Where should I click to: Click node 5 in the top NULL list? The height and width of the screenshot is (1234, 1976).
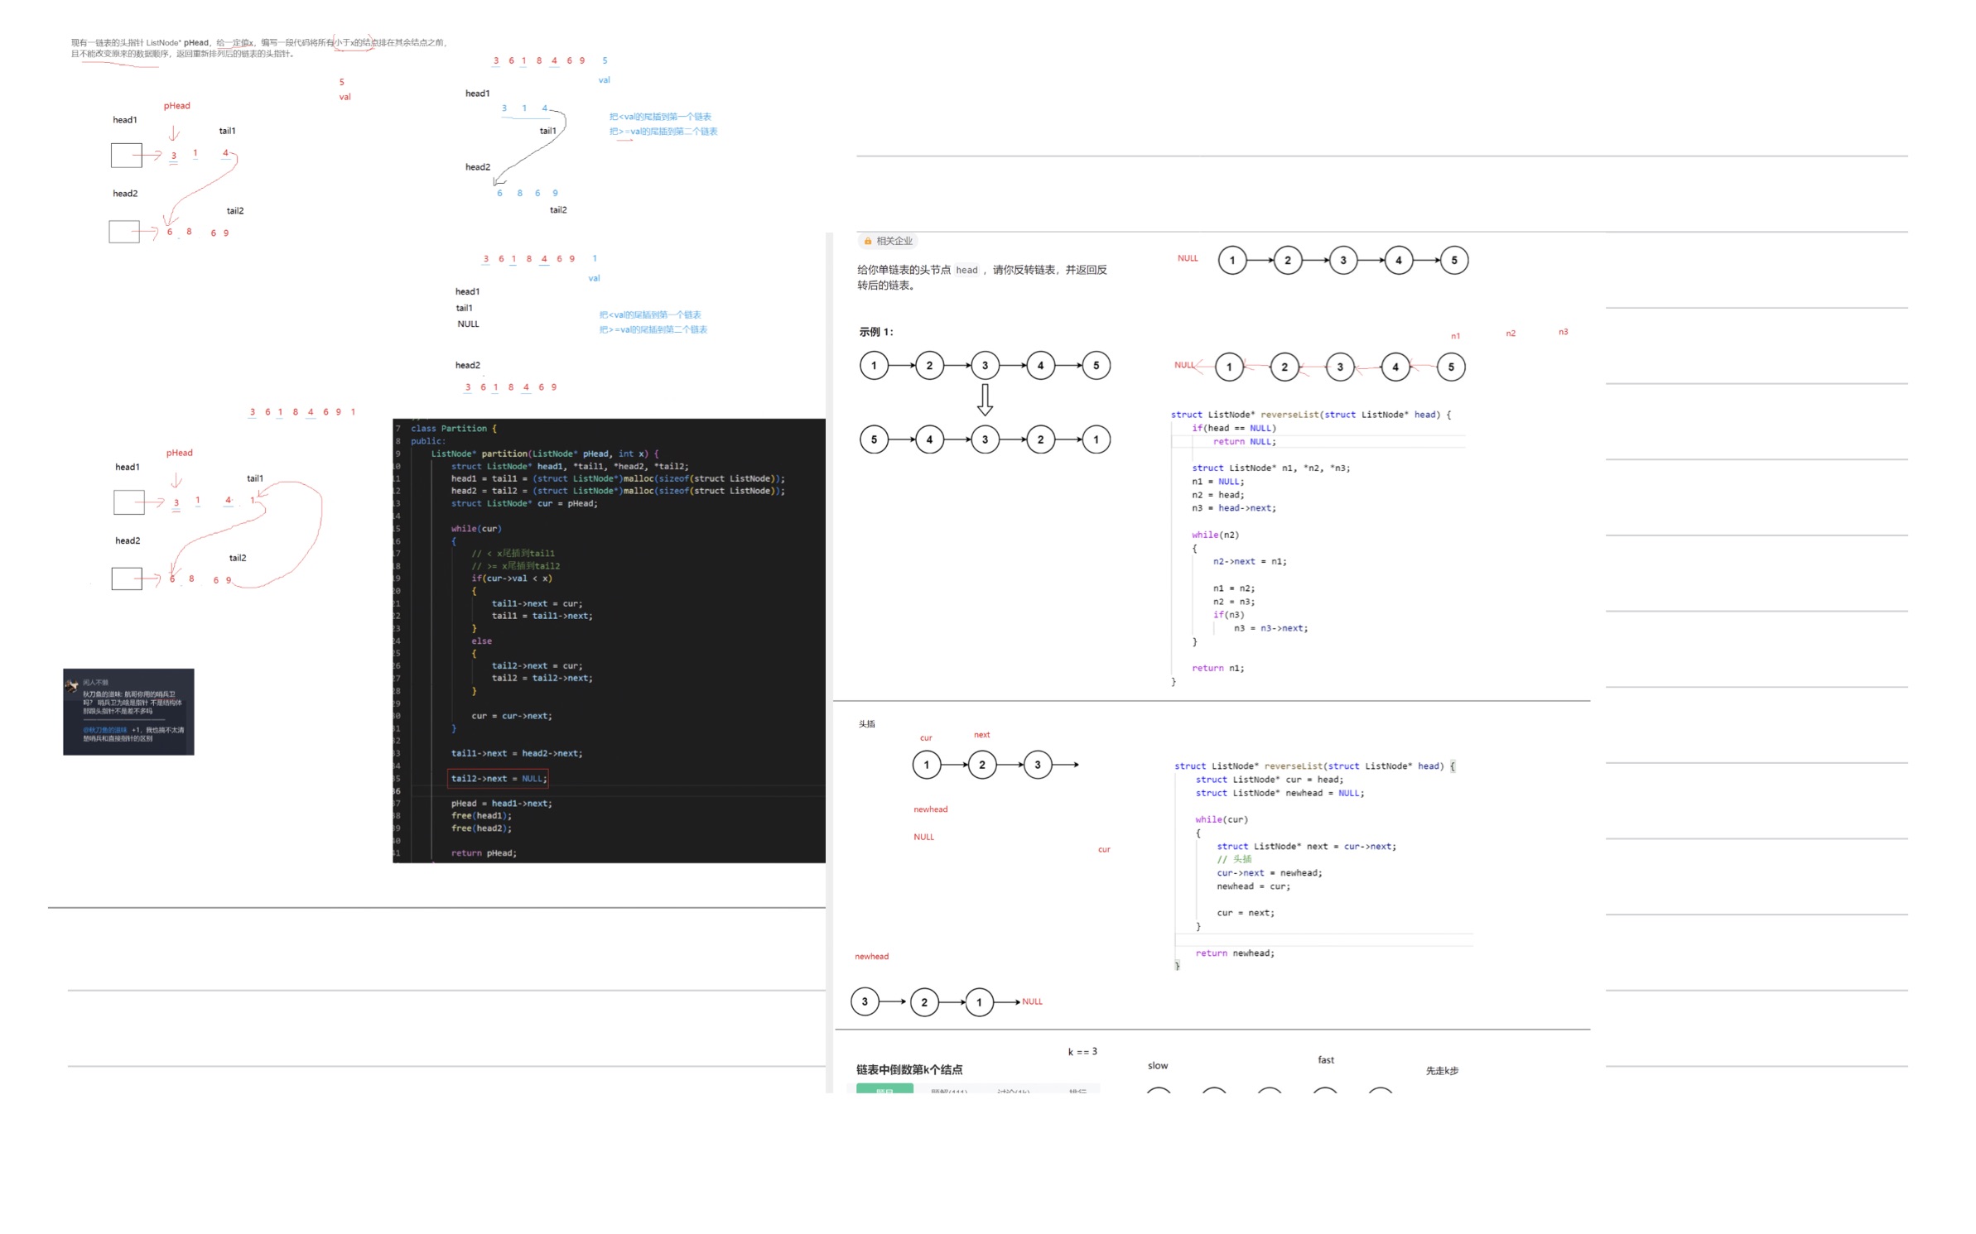1453,260
